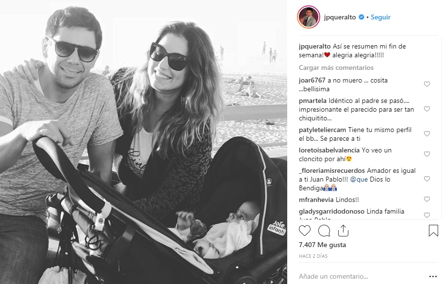Viewport: 442px width, 284px height.
Task: Open the HACE 2 DÍAS timestamp
Action: (313, 256)
